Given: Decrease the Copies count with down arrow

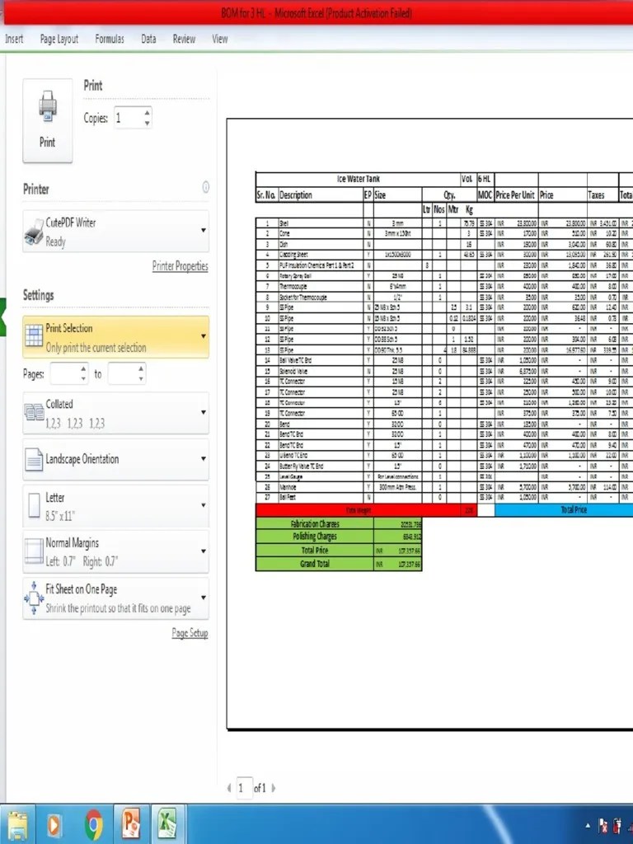Looking at the screenshot, I should tap(147, 124).
